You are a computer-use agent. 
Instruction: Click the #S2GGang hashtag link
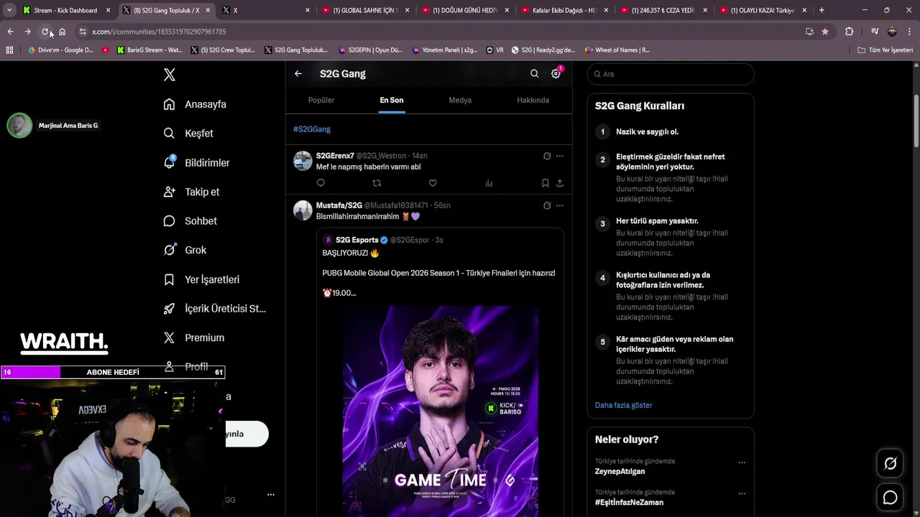[312, 129]
